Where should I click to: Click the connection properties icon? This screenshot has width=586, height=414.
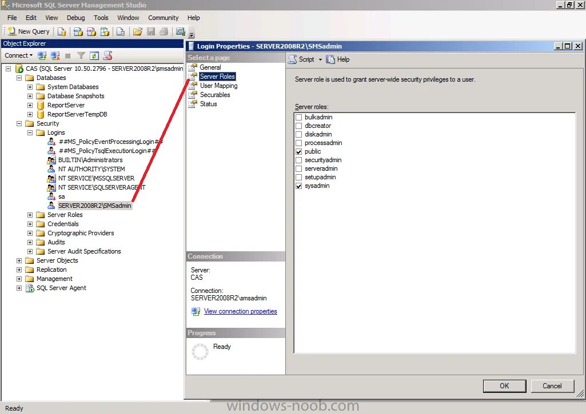[x=196, y=311]
